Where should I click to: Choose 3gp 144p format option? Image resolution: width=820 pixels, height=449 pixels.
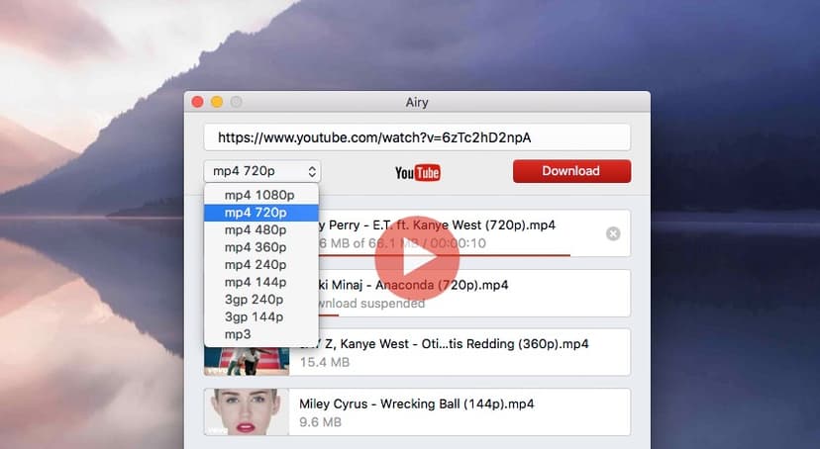click(261, 316)
